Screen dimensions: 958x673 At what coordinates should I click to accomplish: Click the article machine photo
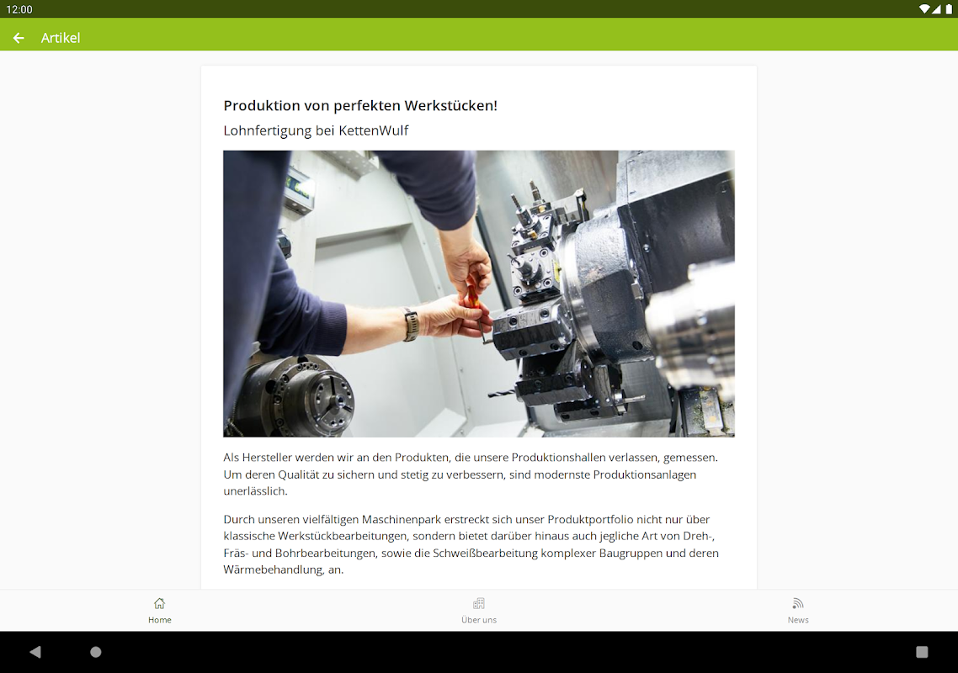[x=479, y=294]
